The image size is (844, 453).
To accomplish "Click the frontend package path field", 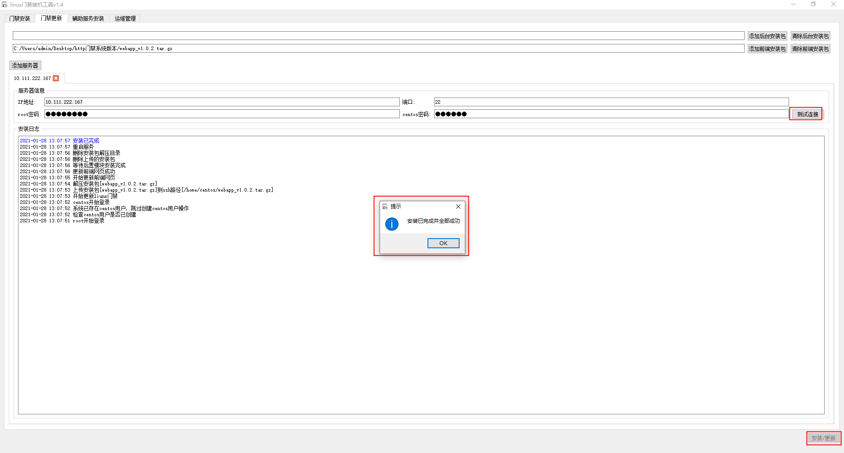I will [378, 48].
